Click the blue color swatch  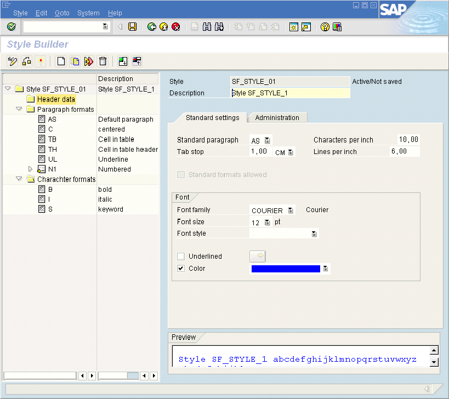pyautogui.click(x=285, y=269)
